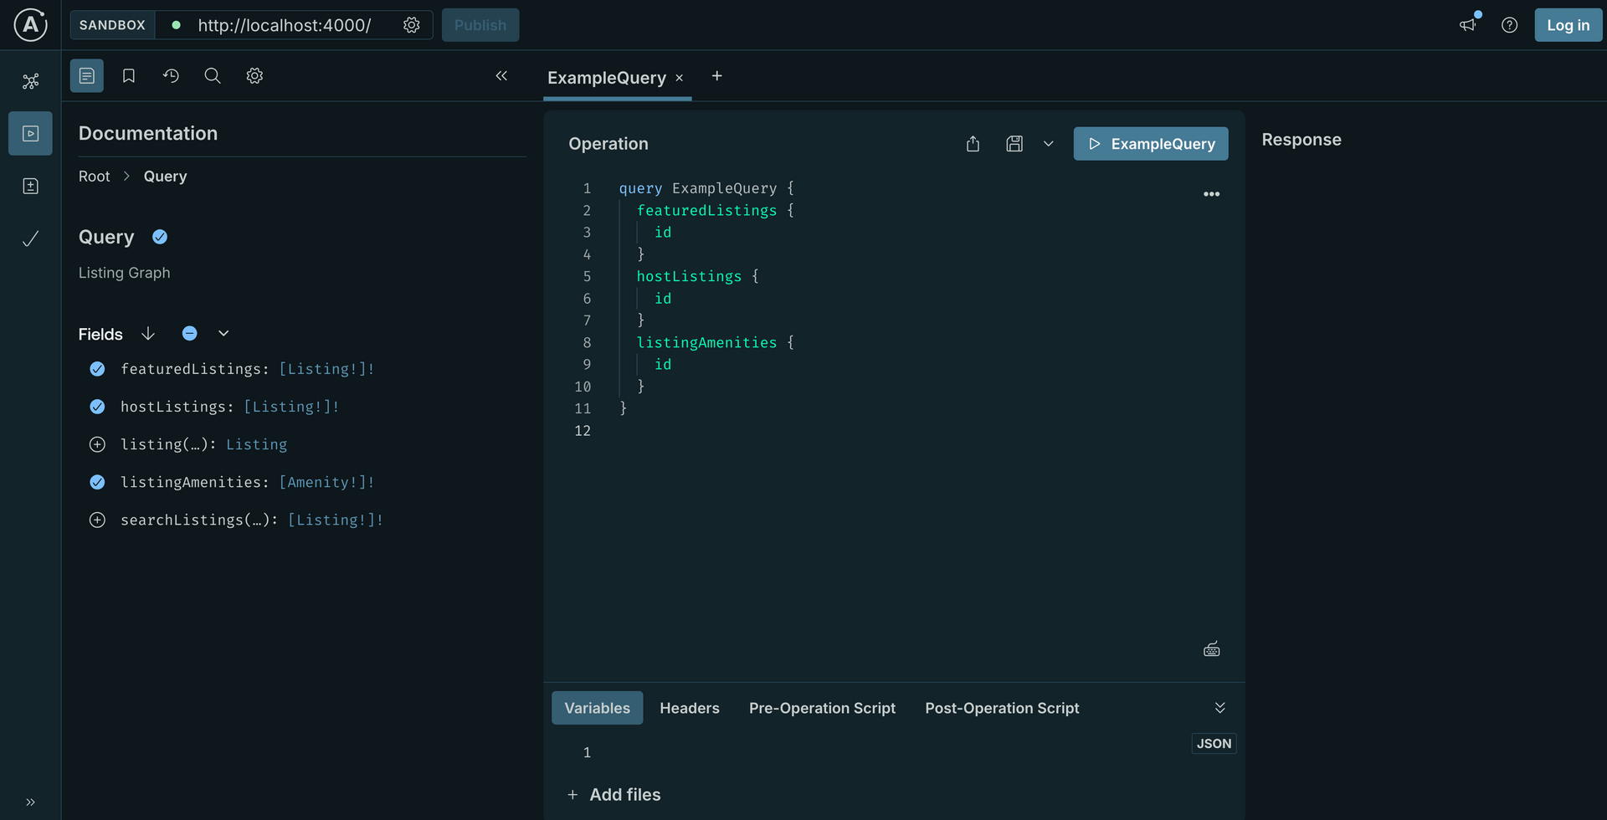Search the schema with the magnifier icon

pyautogui.click(x=212, y=75)
